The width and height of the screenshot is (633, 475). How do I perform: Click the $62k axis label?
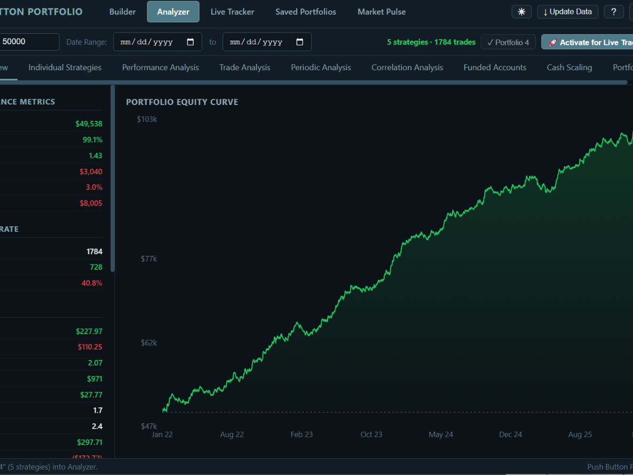[149, 343]
